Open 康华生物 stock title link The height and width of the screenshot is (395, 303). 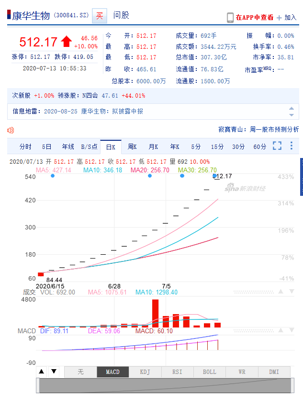[31, 16]
